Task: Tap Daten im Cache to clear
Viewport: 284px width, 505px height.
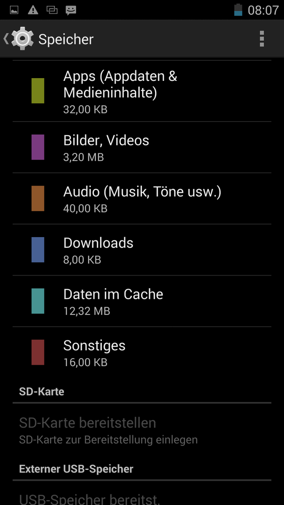Action: (x=142, y=301)
